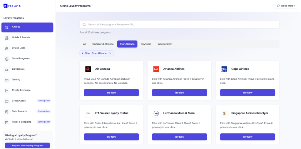The width and height of the screenshot is (301, 149).
Task: Open Cruise Lines via its ship icon
Action: 7,48
